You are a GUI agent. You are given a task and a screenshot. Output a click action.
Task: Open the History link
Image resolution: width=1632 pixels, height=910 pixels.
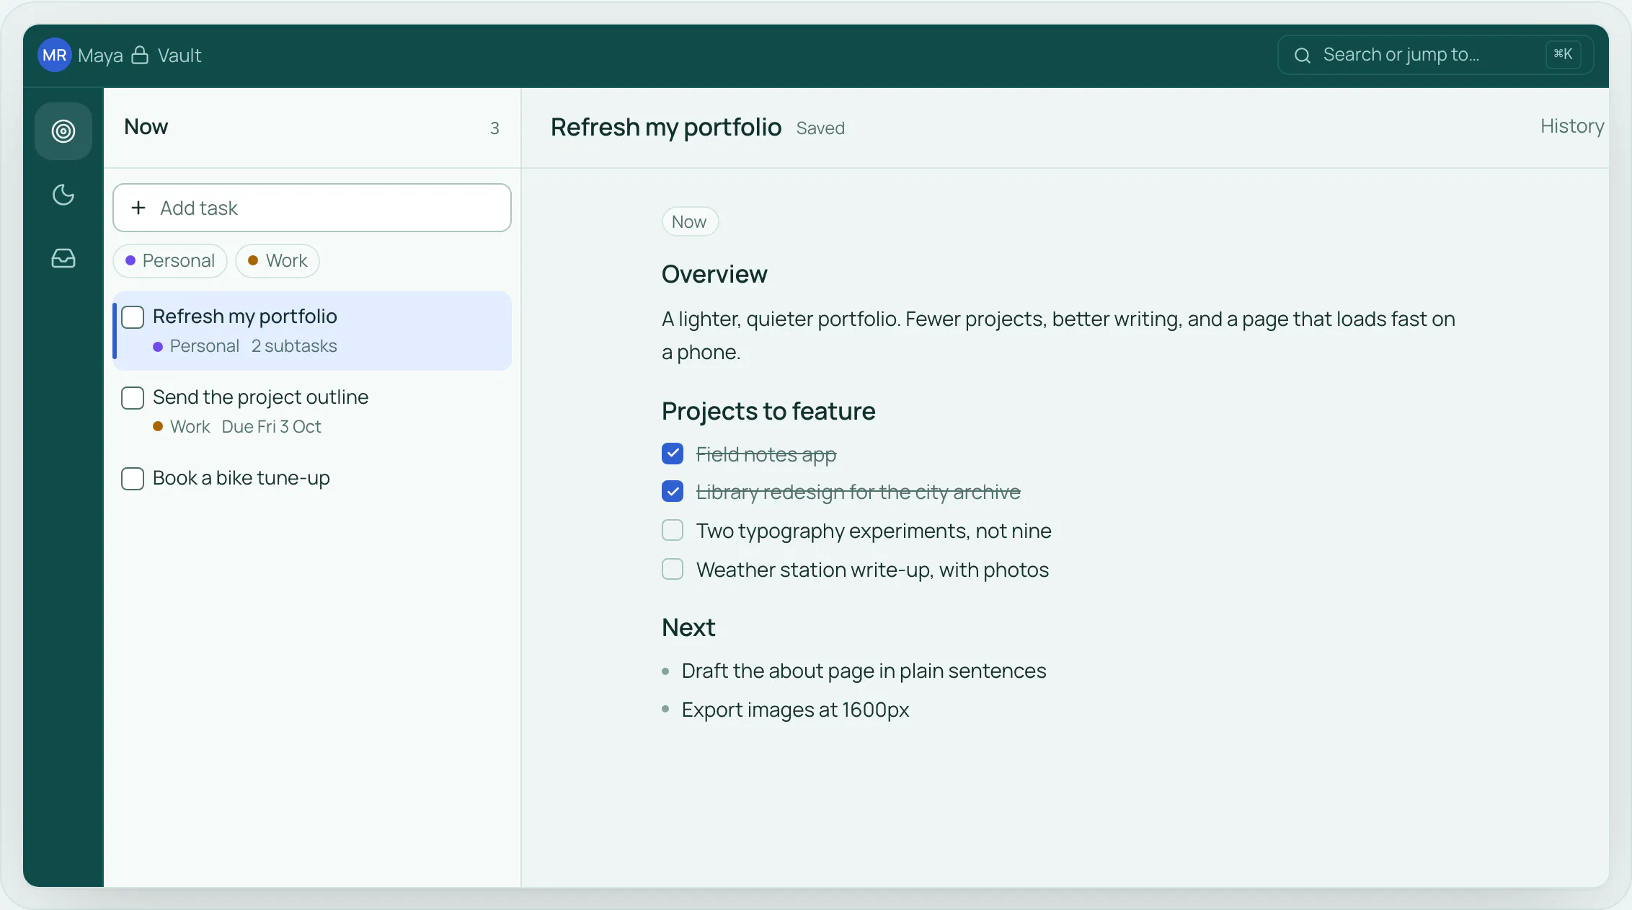1572,126
